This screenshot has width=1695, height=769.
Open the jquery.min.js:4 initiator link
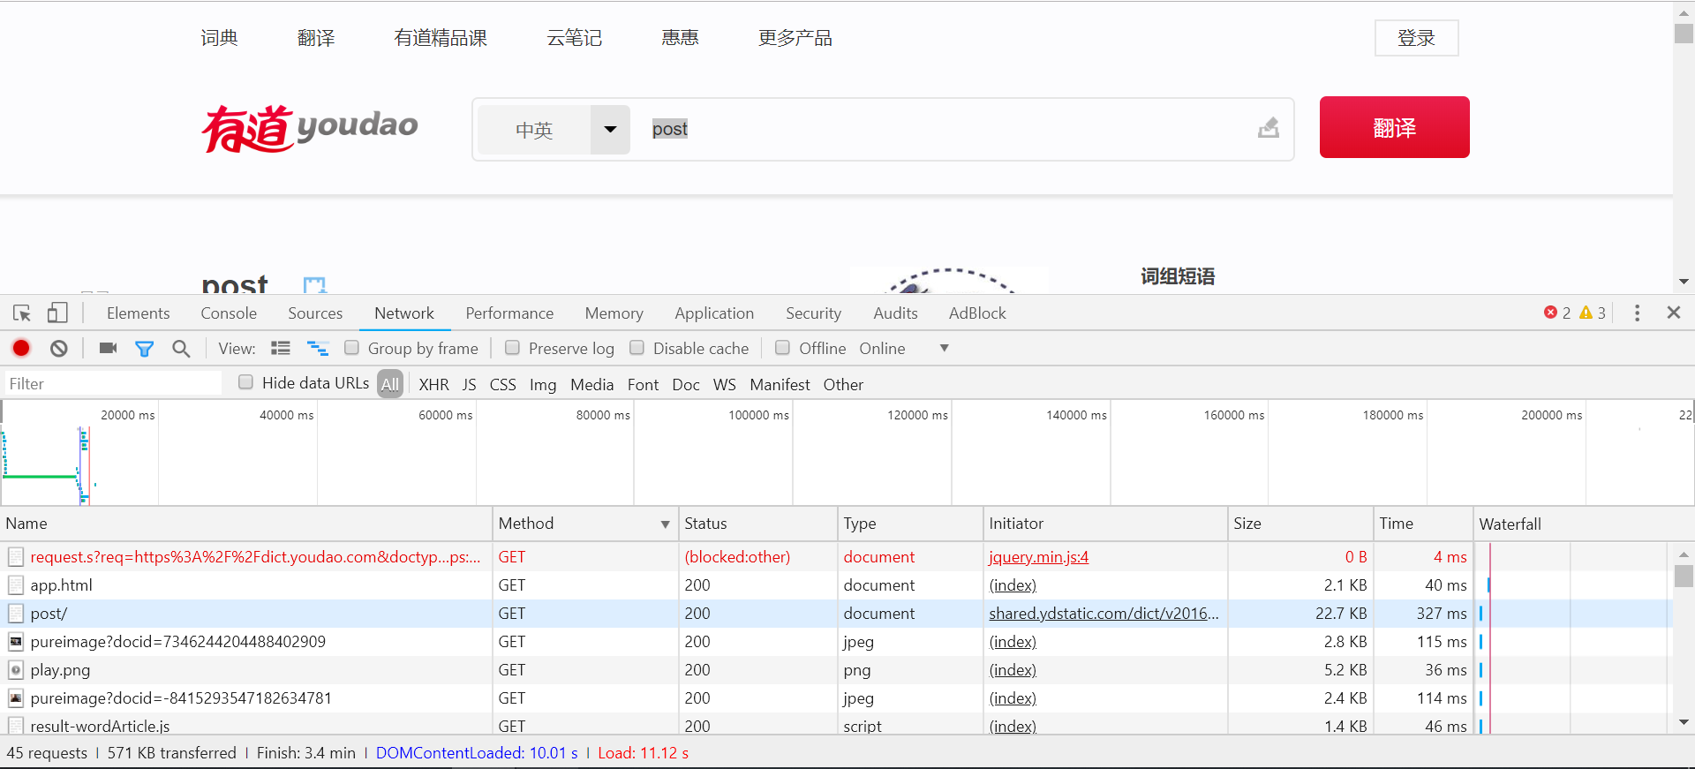point(1038,557)
